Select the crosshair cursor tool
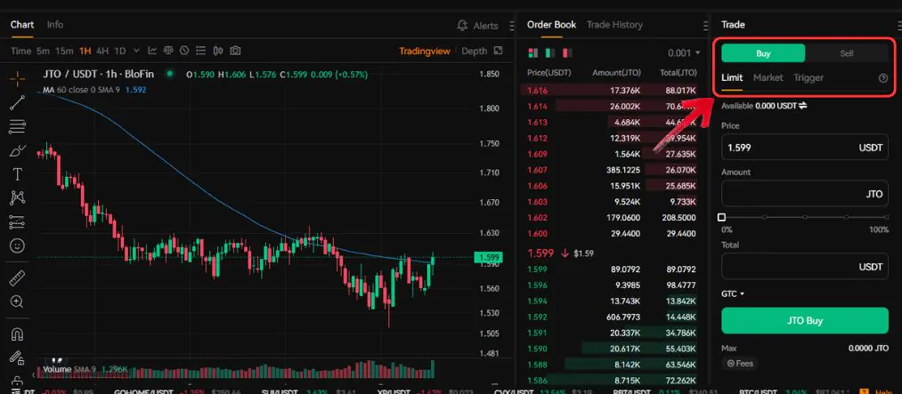902x394 pixels. [17, 79]
